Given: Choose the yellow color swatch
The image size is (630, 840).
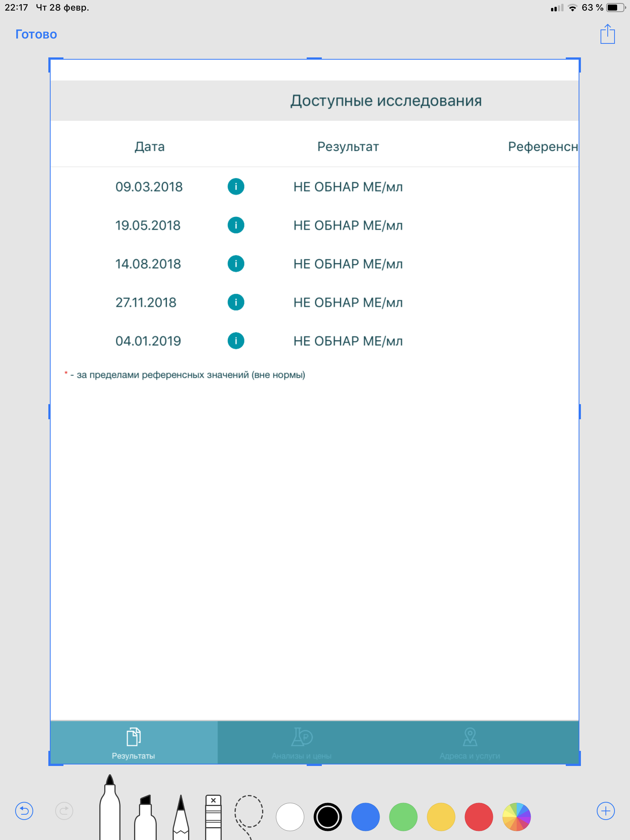Looking at the screenshot, I should 441,817.
